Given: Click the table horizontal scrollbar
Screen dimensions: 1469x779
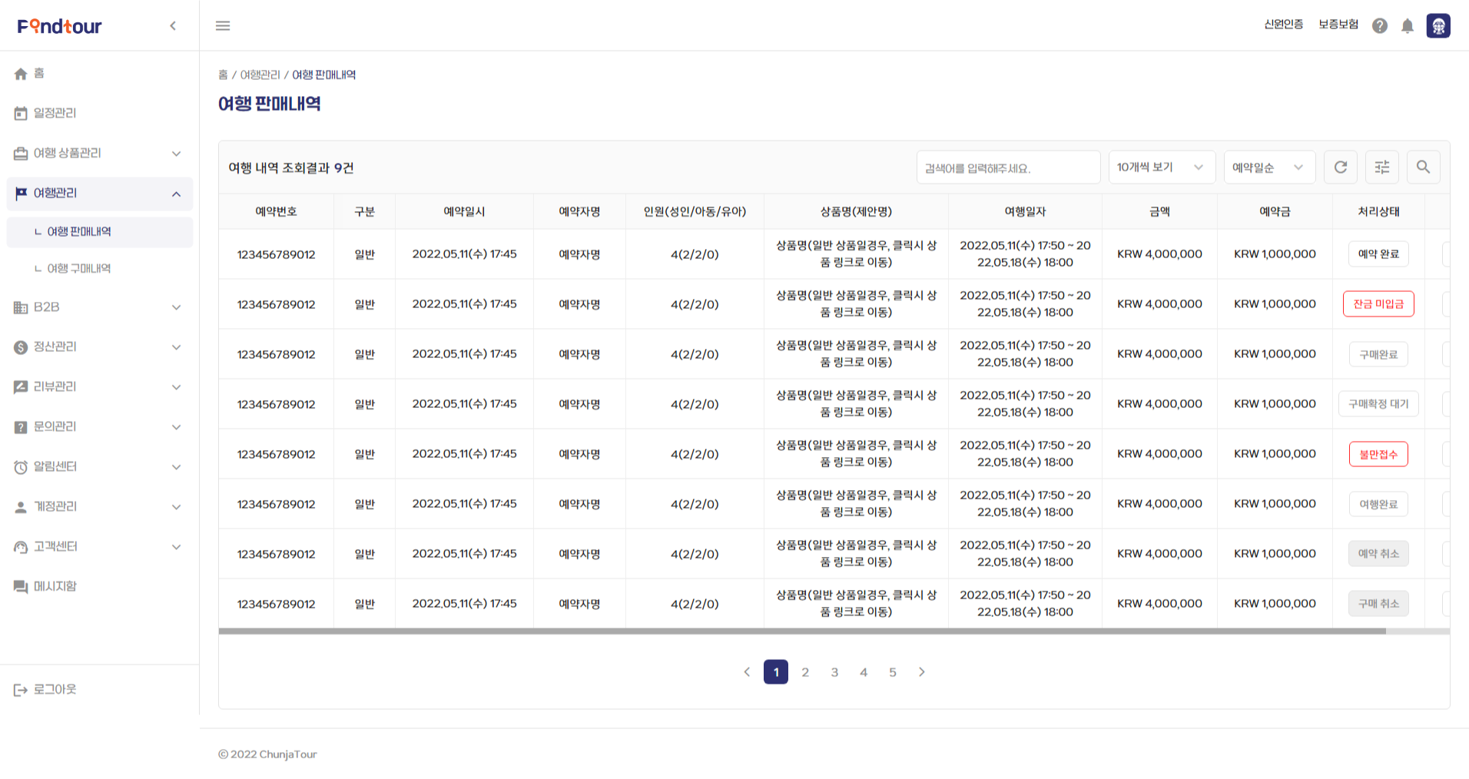Looking at the screenshot, I should click(802, 631).
